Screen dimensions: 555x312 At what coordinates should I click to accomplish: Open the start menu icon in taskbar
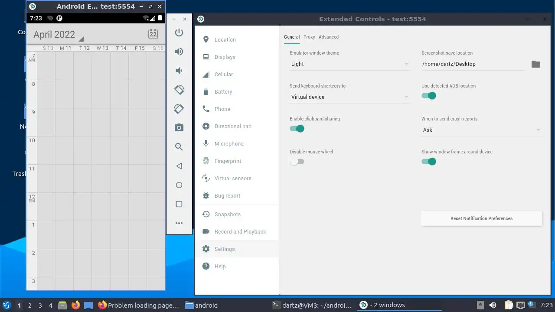click(7, 305)
